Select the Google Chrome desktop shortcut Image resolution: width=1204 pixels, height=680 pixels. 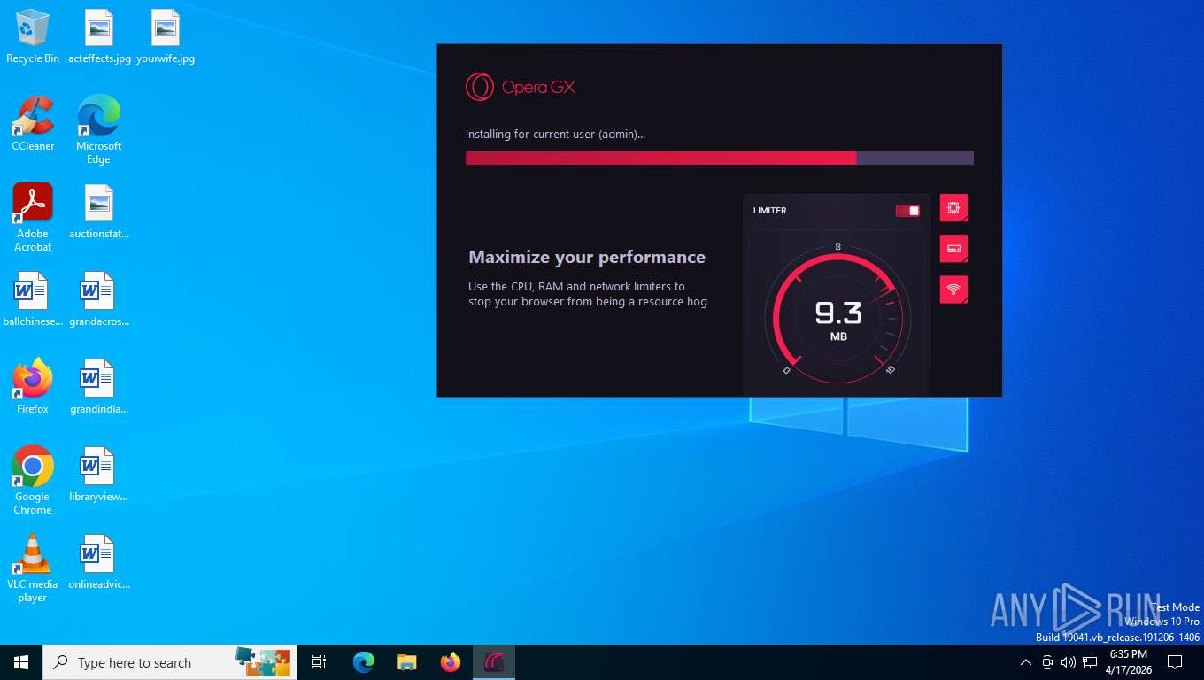[33, 481]
